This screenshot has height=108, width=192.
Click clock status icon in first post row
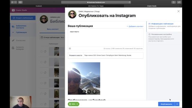45,52
